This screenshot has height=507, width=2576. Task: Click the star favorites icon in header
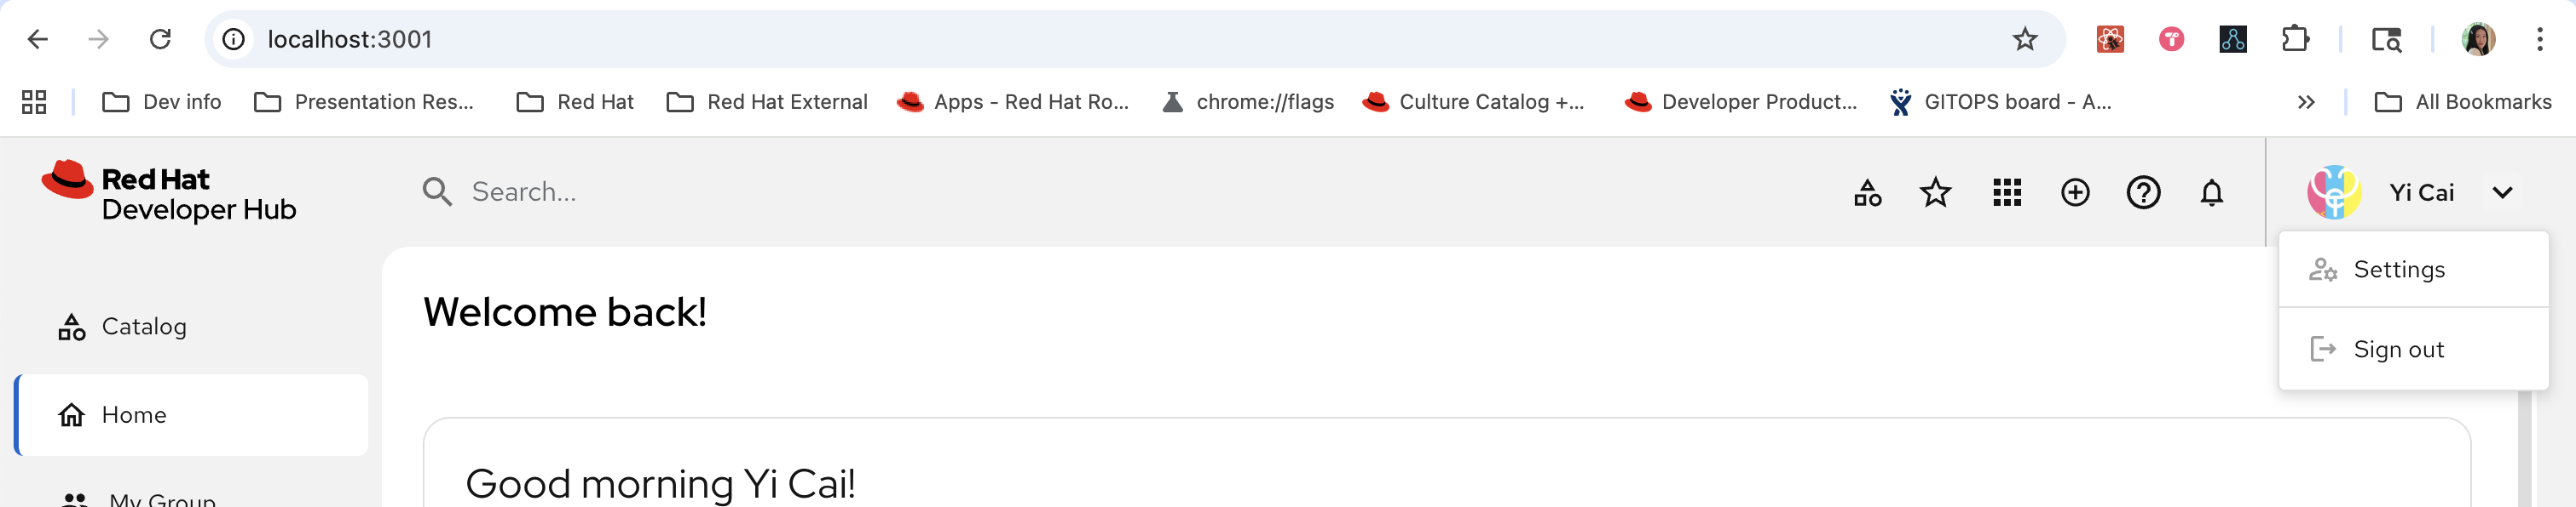click(x=1936, y=192)
